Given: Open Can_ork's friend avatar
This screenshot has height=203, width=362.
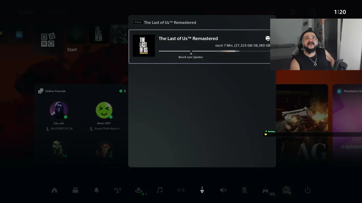Looking at the screenshot, I should (59, 110).
